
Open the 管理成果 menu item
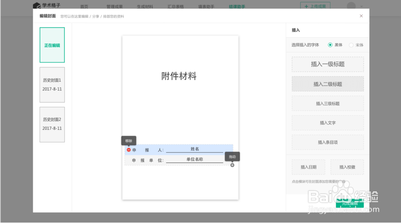pyautogui.click(x=115, y=7)
